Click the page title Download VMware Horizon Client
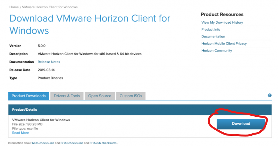278x146 pixels. [90, 24]
